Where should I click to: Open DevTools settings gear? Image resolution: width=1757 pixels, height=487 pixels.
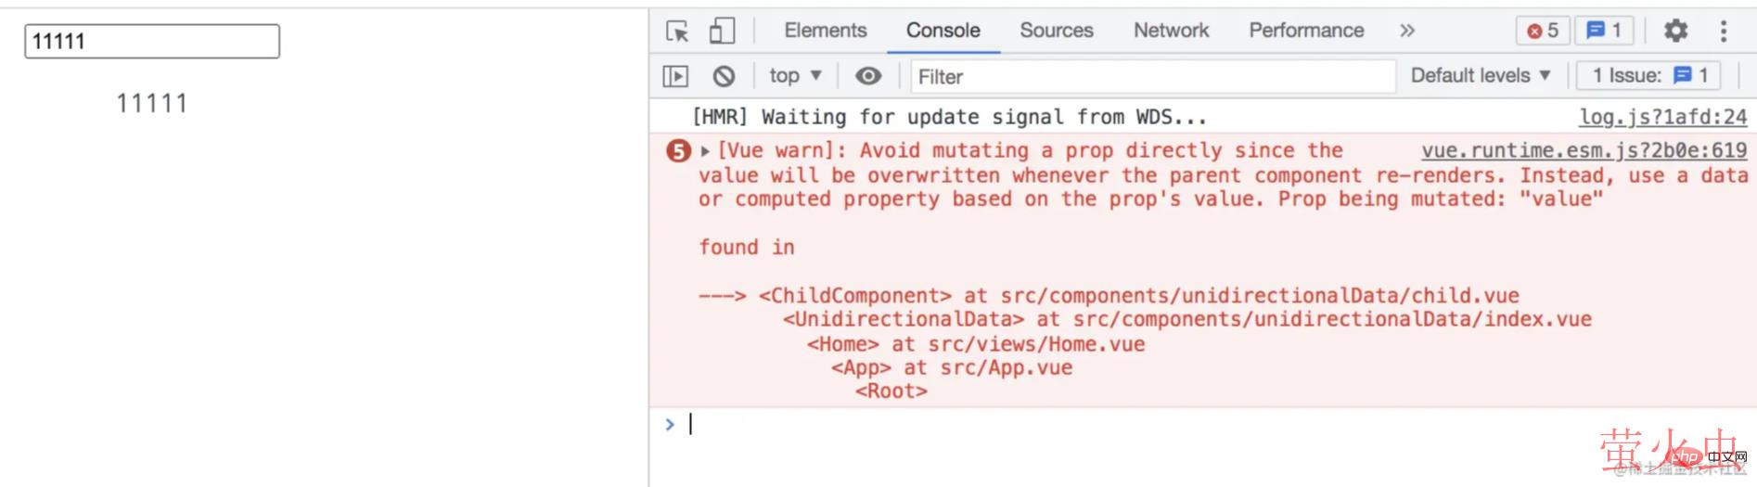(x=1675, y=31)
